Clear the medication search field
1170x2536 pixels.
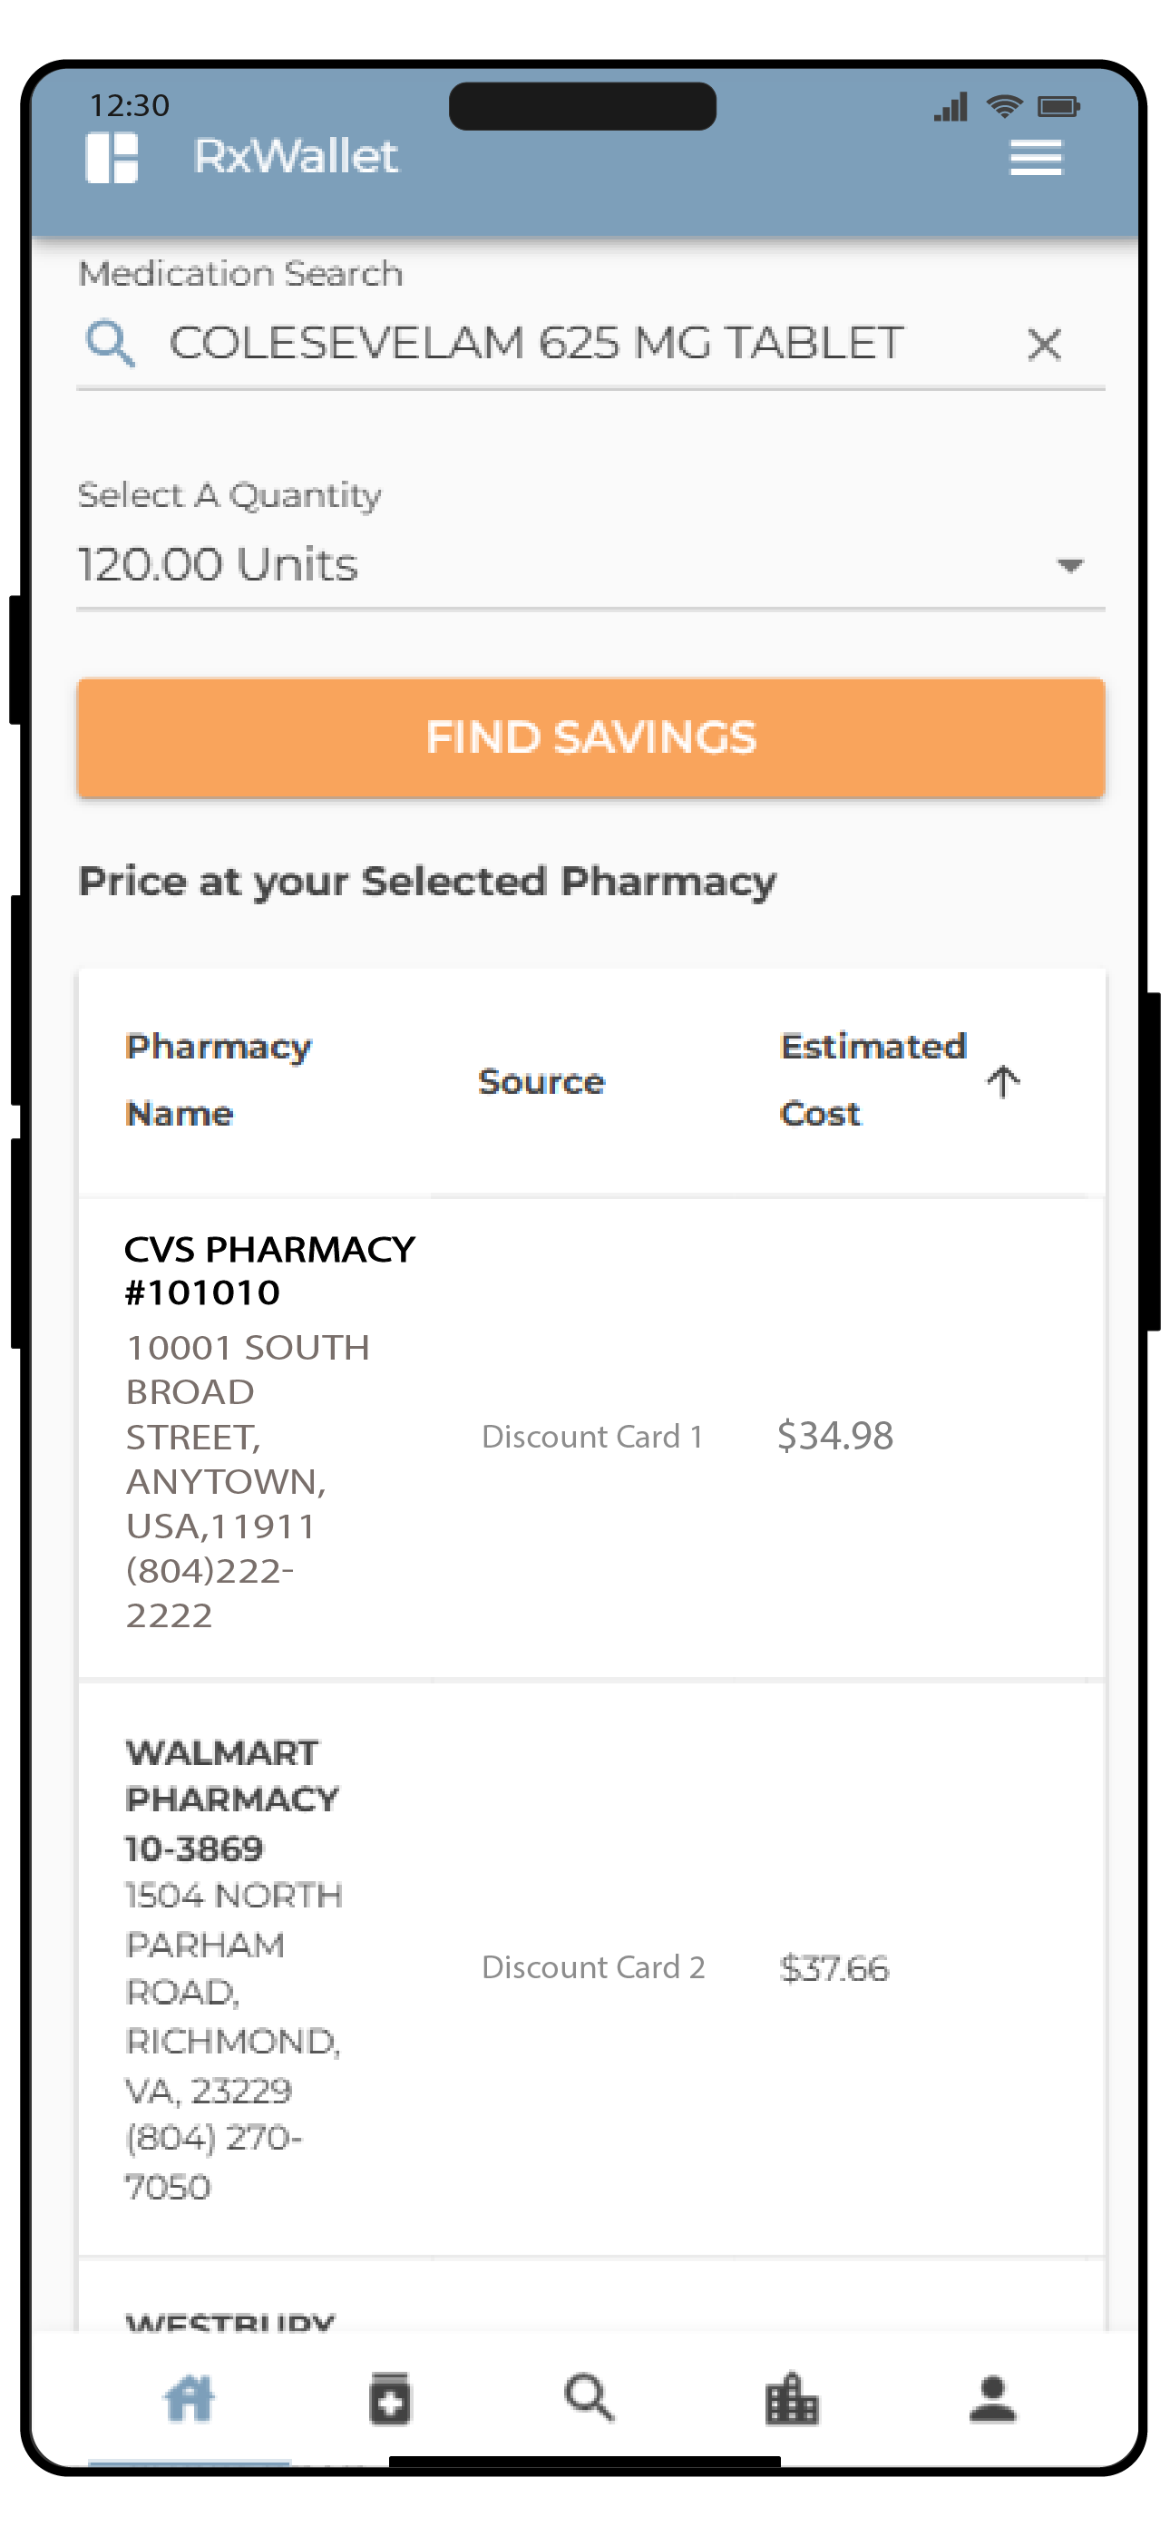coord(1043,345)
